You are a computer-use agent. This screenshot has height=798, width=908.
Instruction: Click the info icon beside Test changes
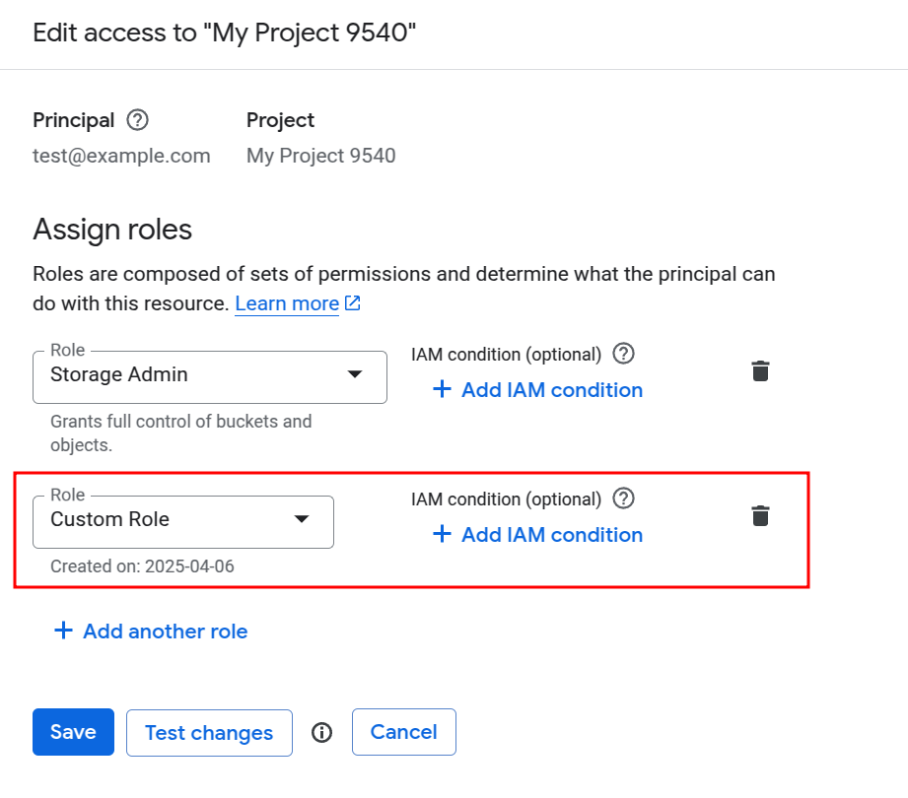click(x=321, y=732)
